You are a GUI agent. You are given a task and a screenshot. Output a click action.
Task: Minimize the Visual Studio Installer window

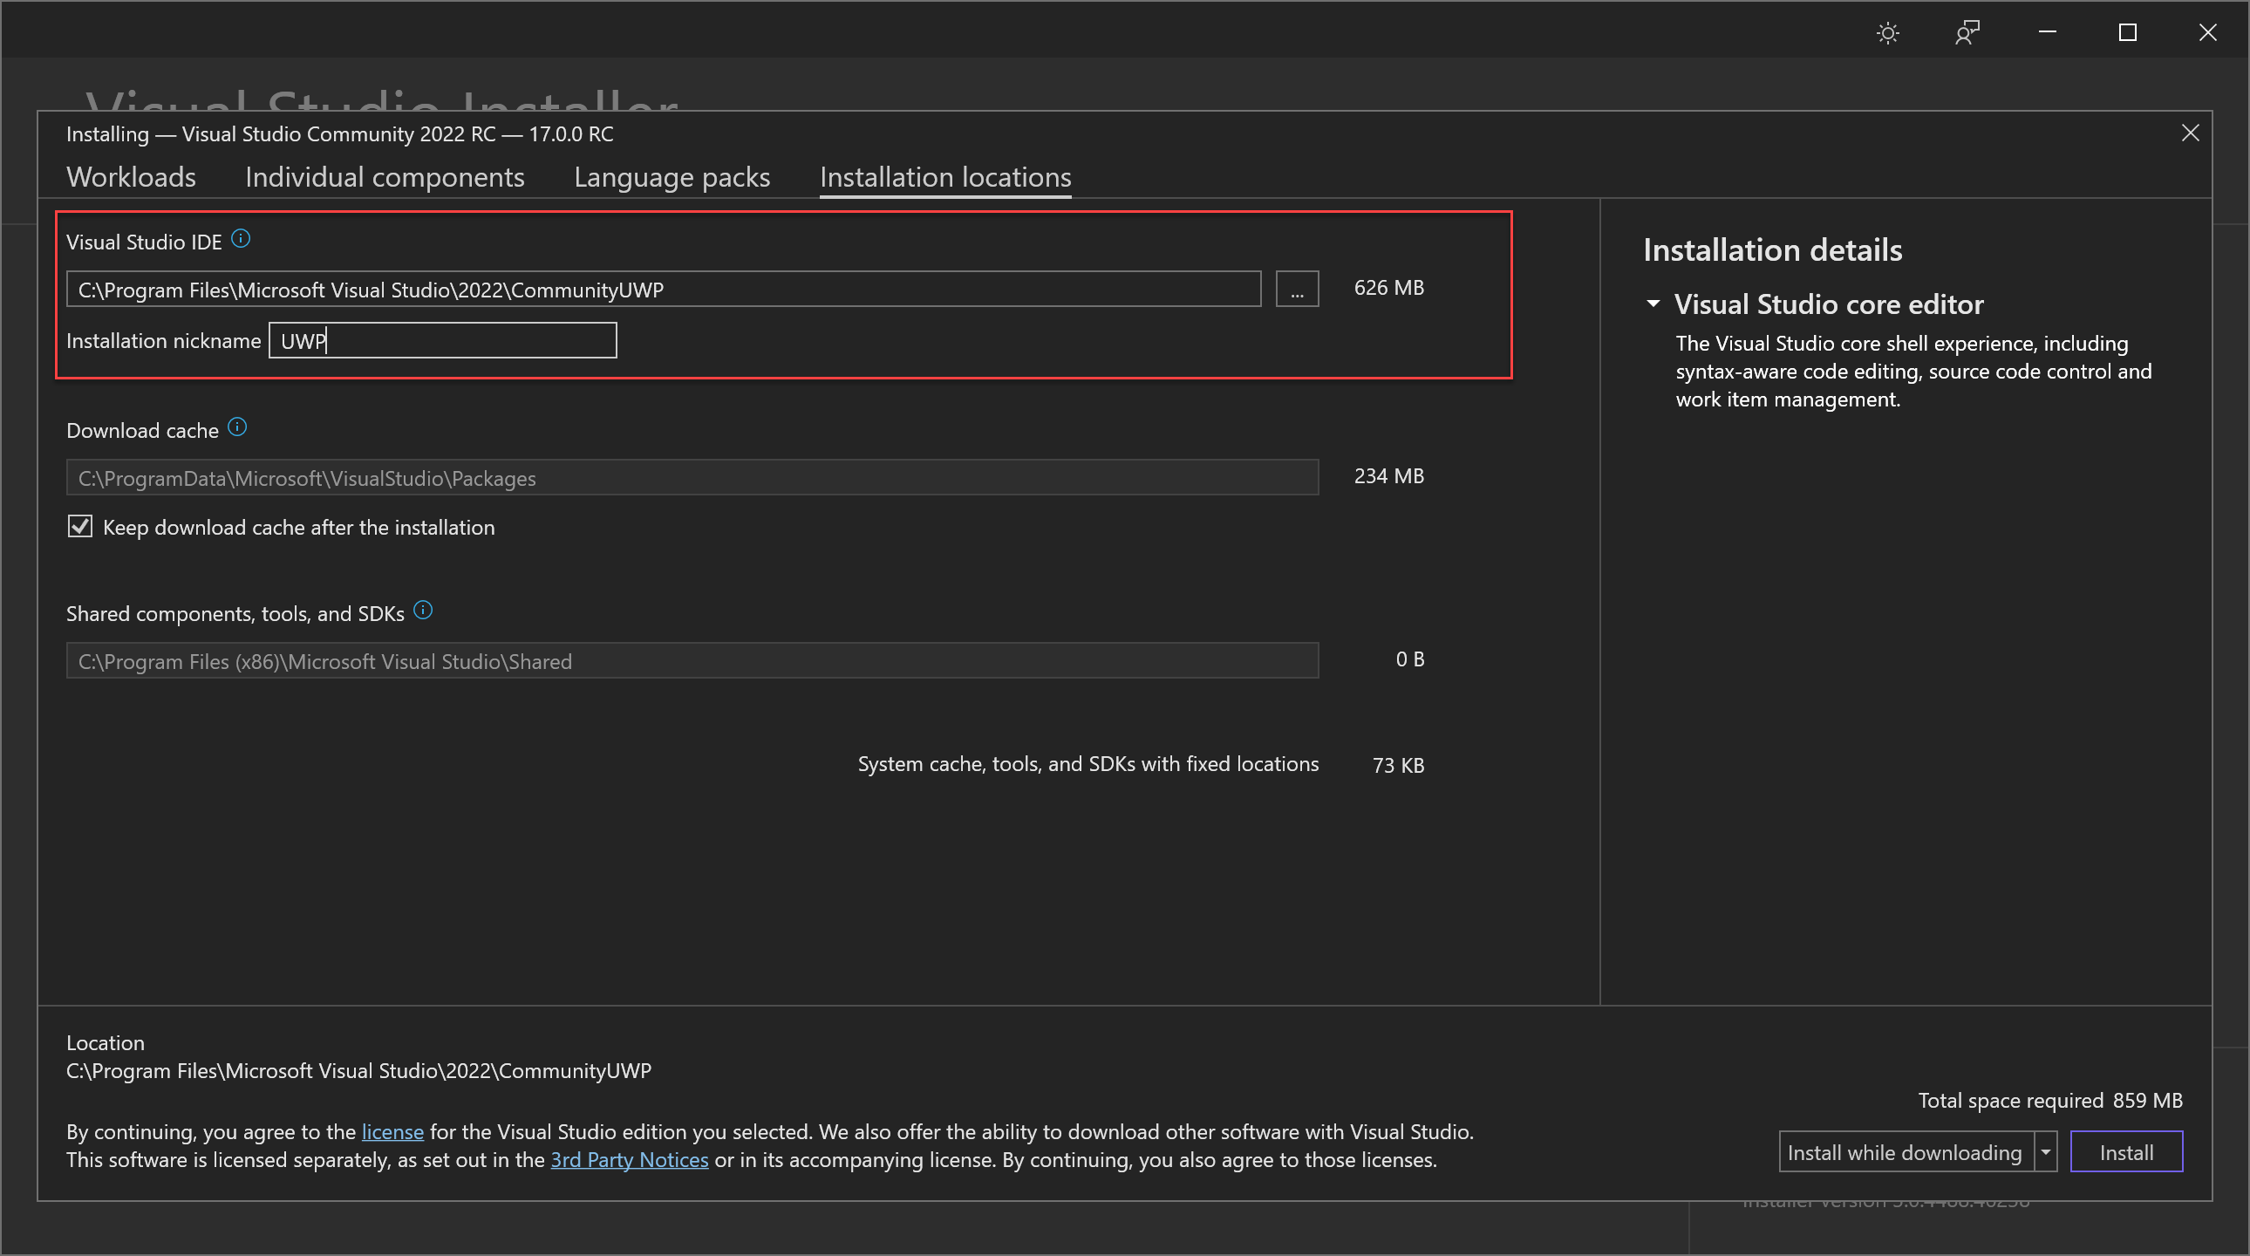click(x=2048, y=32)
